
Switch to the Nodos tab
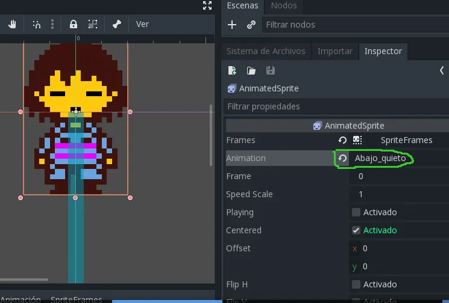284,5
